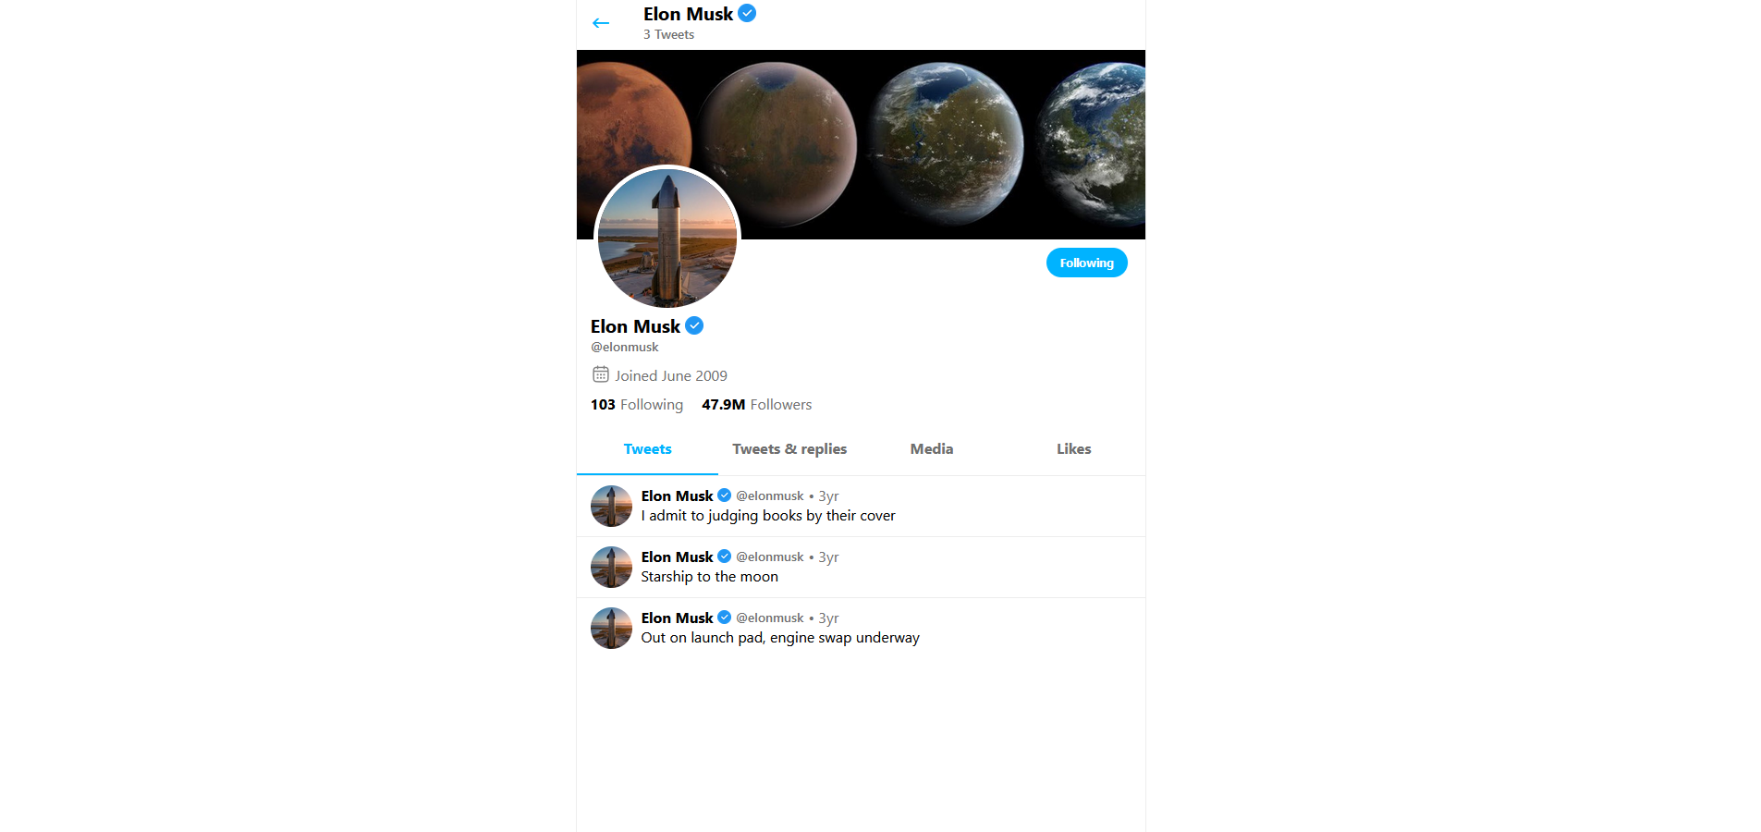Image resolution: width=1761 pixels, height=832 pixels.
Task: Toggle the Following button
Action: (x=1086, y=263)
